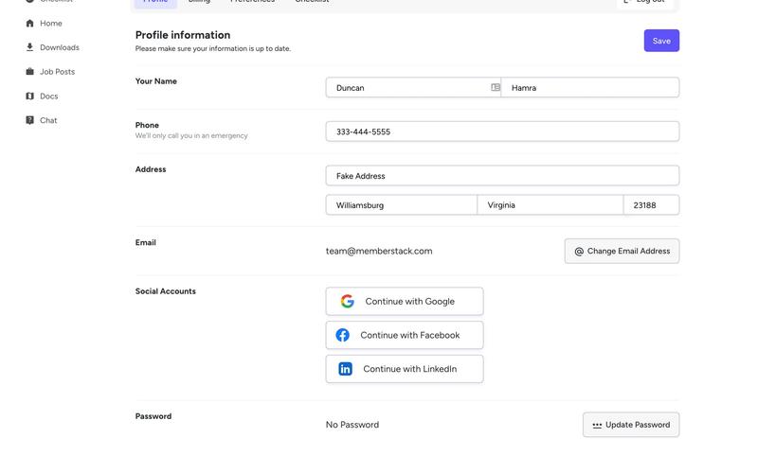Edit the Fake Address street field
Screen dimensions: 758x473
coord(502,176)
